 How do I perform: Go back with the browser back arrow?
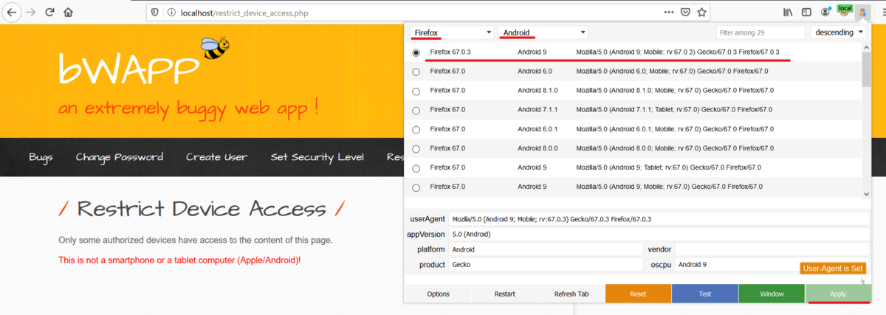(x=13, y=13)
